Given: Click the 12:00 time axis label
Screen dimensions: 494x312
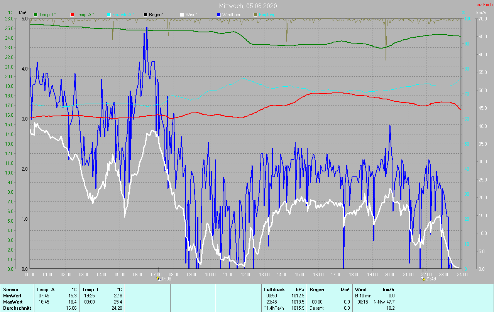Looking at the screenshot, I should [x=246, y=275].
